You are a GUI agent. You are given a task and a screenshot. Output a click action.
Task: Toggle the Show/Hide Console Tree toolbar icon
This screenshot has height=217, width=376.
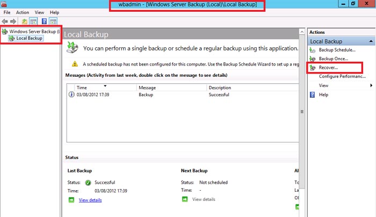(33, 21)
